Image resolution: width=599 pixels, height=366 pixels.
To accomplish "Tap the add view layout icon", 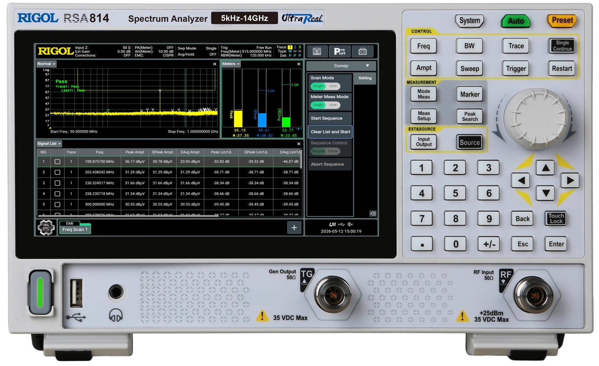I will (x=317, y=51).
